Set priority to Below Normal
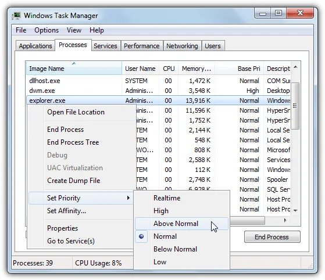The width and height of the screenshot is (325, 280). (x=181, y=249)
